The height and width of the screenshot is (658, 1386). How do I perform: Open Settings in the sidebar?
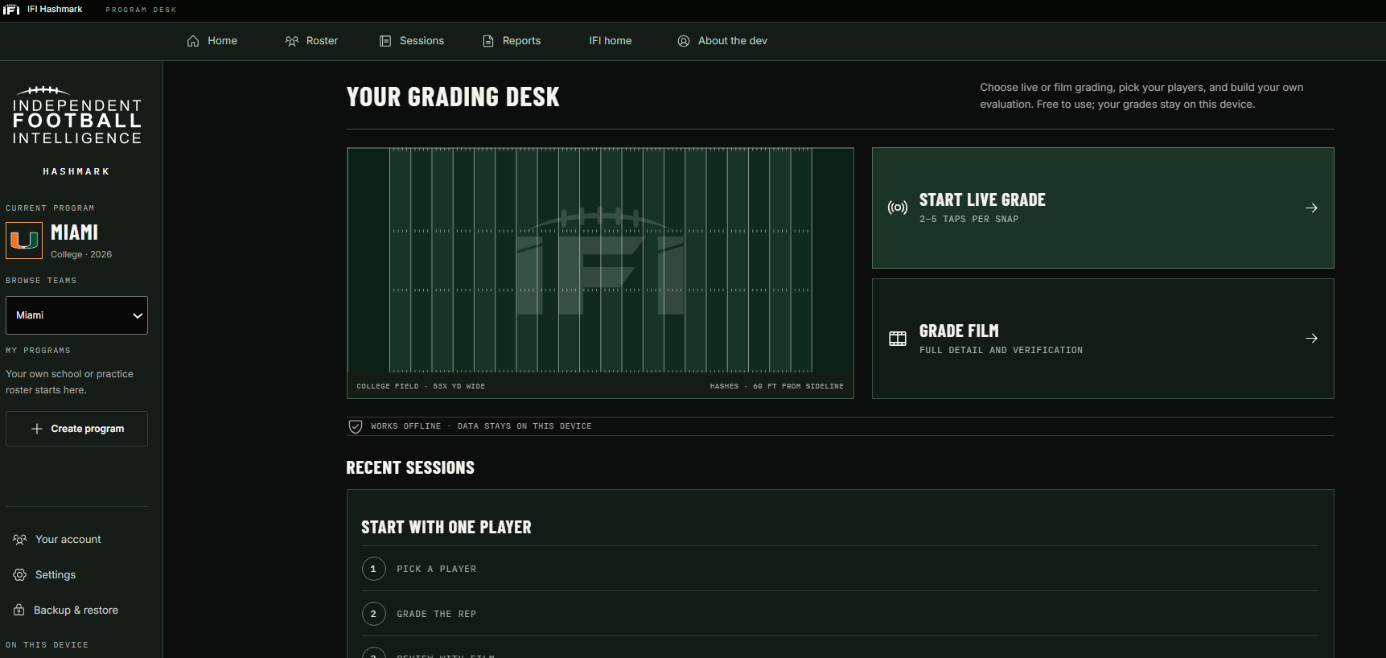tap(44, 575)
